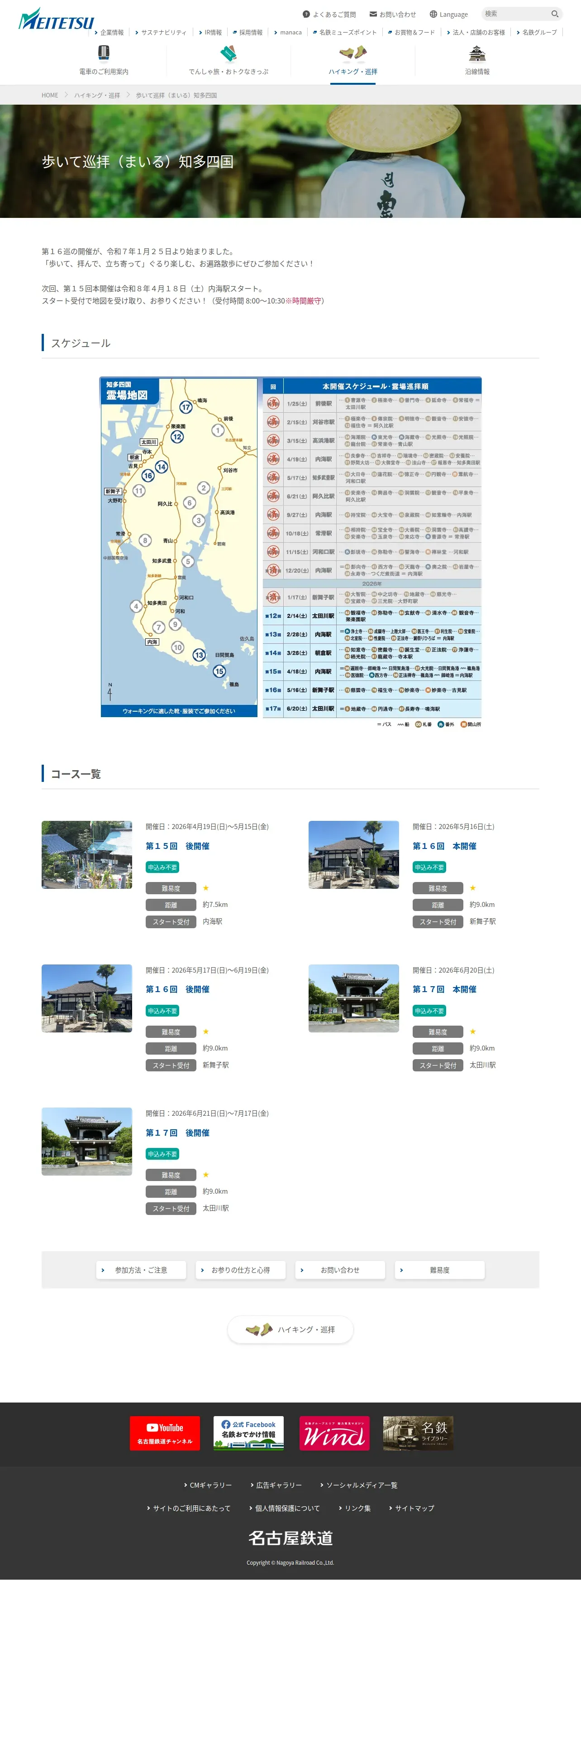Screen dimensions: 581x1745
Task: Click the 参加方法・ご注意 button
Action: coord(141,1270)
